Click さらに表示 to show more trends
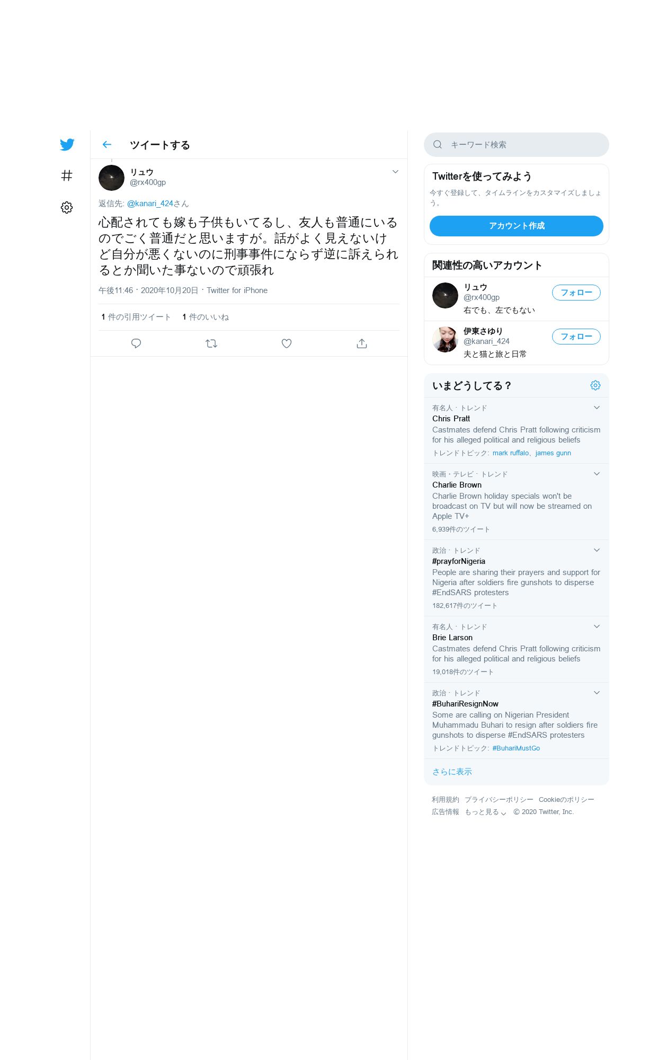The height and width of the screenshot is (1060, 658). [452, 772]
